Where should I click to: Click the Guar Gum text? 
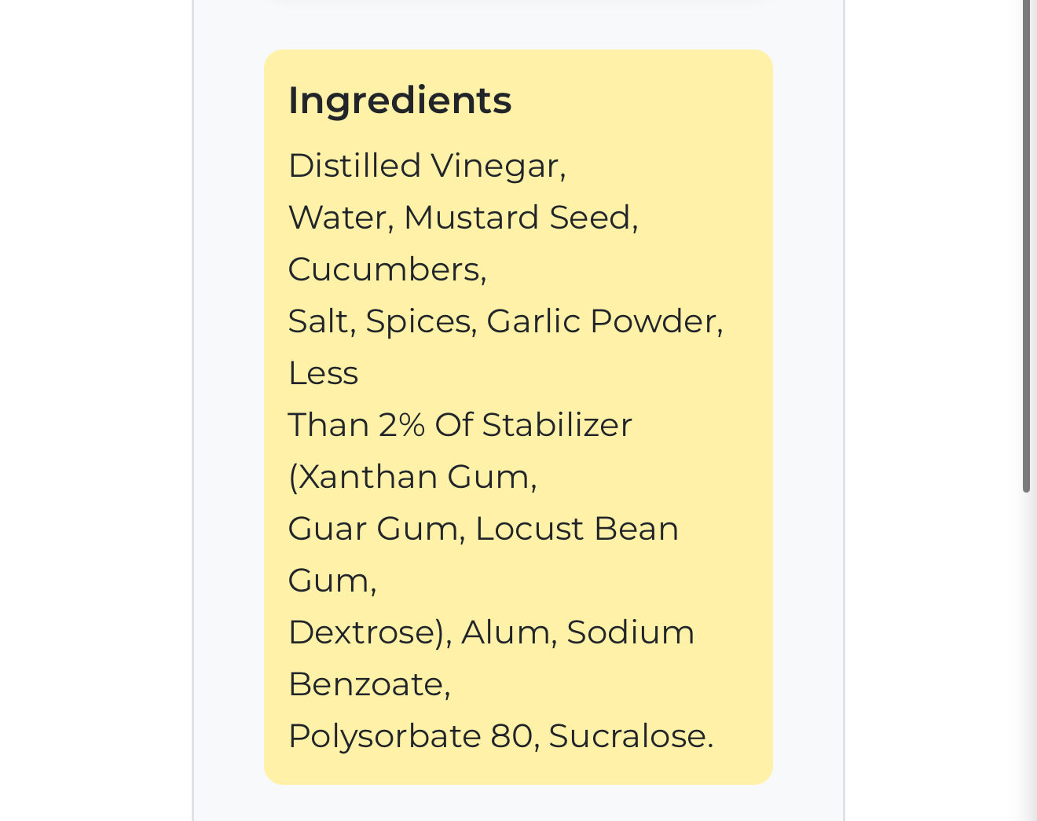(x=373, y=529)
